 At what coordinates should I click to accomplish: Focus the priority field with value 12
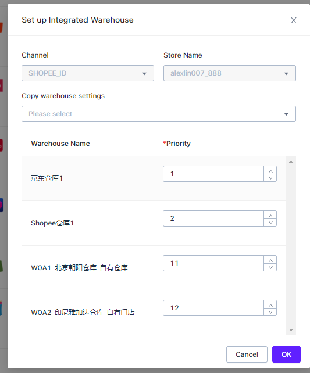pyautogui.click(x=213, y=308)
